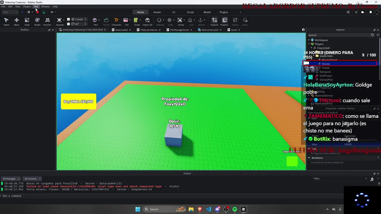Clear the Output log icon

click(372, 179)
